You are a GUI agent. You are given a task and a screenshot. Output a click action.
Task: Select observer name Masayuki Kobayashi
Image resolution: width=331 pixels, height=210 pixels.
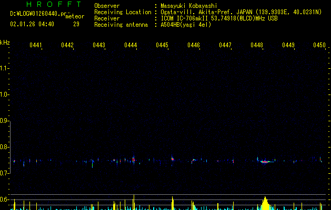[x=189, y=6]
